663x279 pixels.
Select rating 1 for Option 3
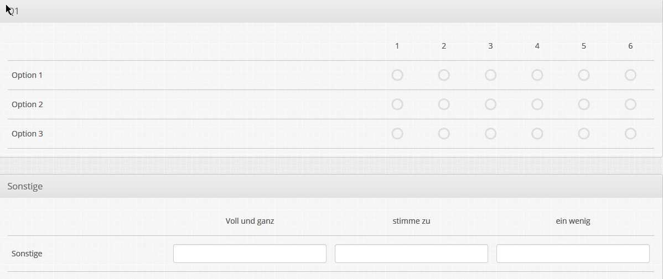[x=397, y=134]
